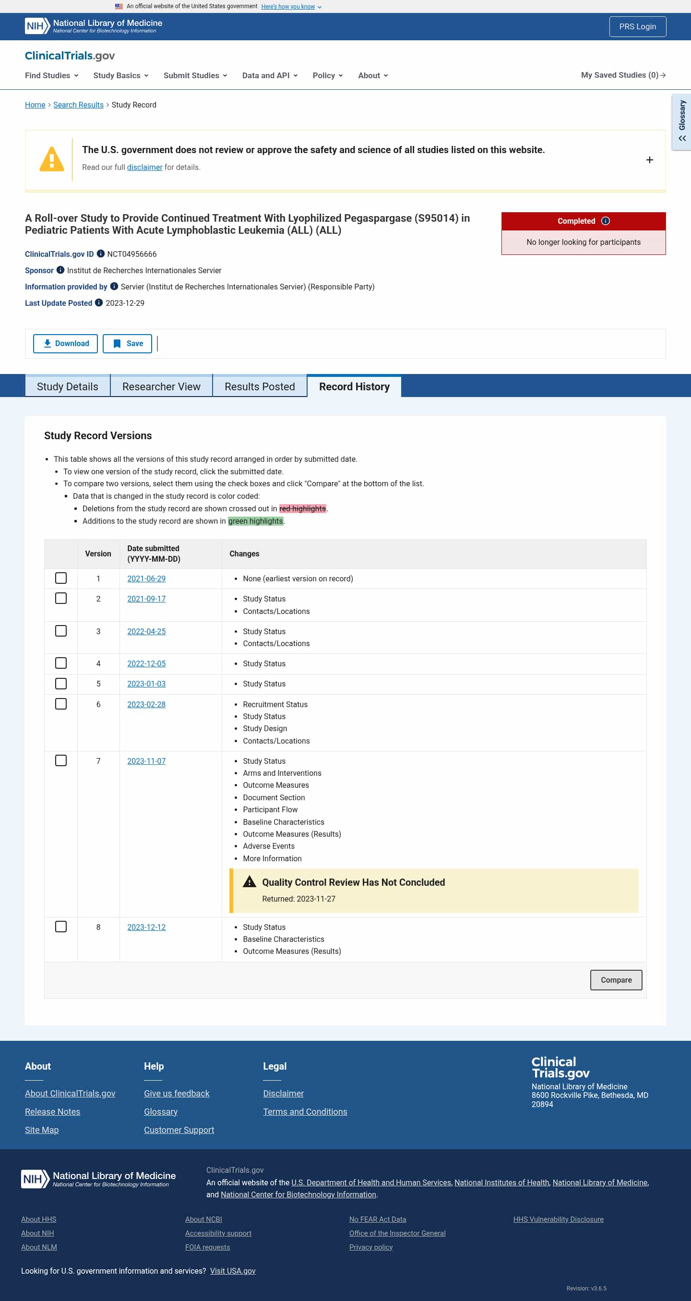Open HHS Vulnerability Disclosure link

(558, 1219)
